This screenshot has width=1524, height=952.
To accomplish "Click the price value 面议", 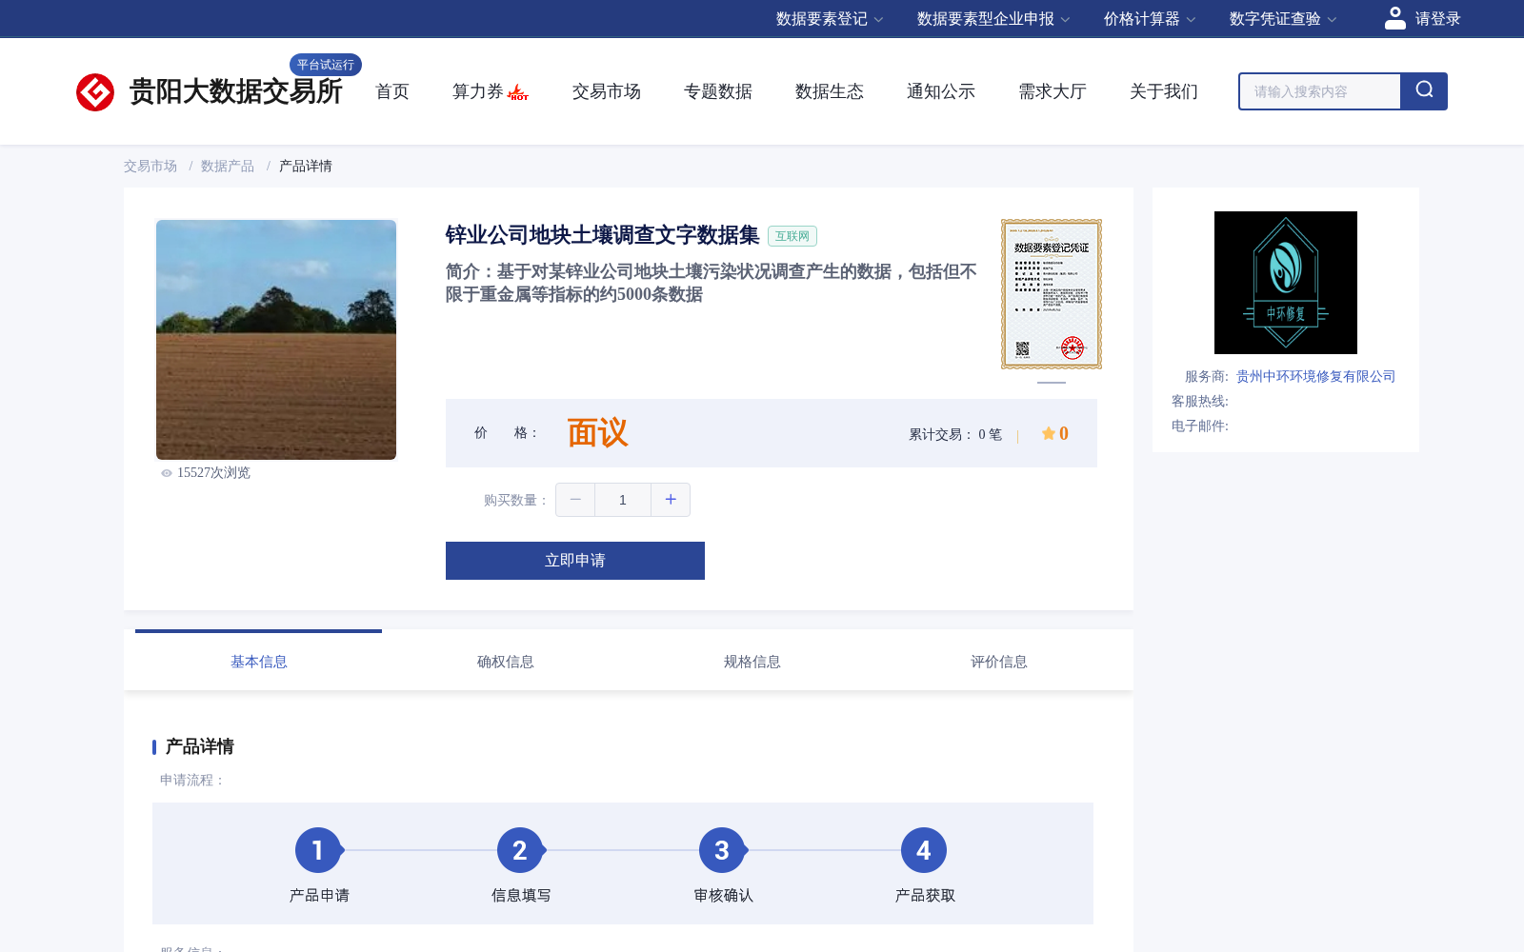I will (598, 433).
